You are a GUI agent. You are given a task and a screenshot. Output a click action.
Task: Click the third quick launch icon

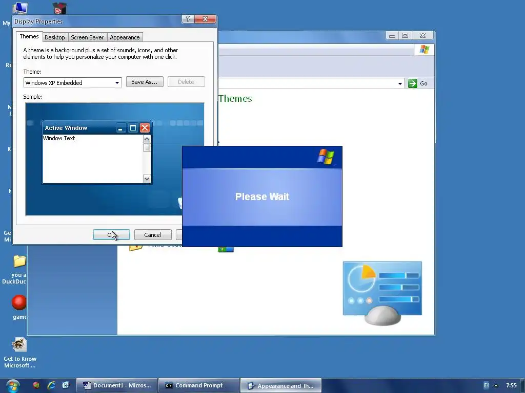(x=66, y=385)
